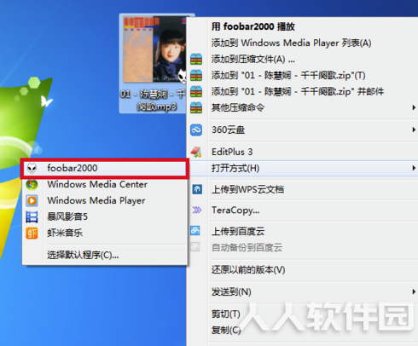
Task: Click the 暴风影音5 film icon
Action: (x=32, y=216)
